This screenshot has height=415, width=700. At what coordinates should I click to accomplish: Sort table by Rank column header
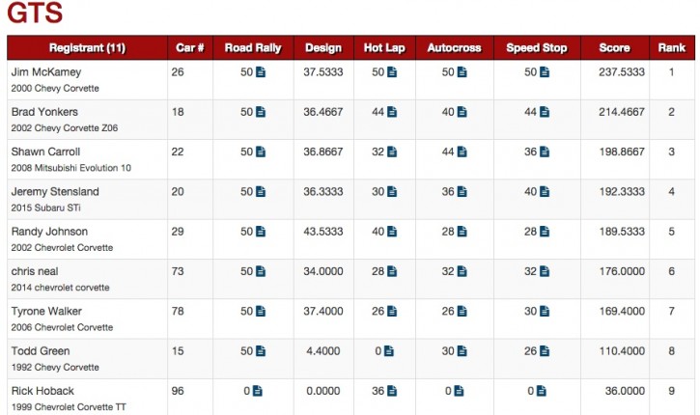tap(671, 47)
